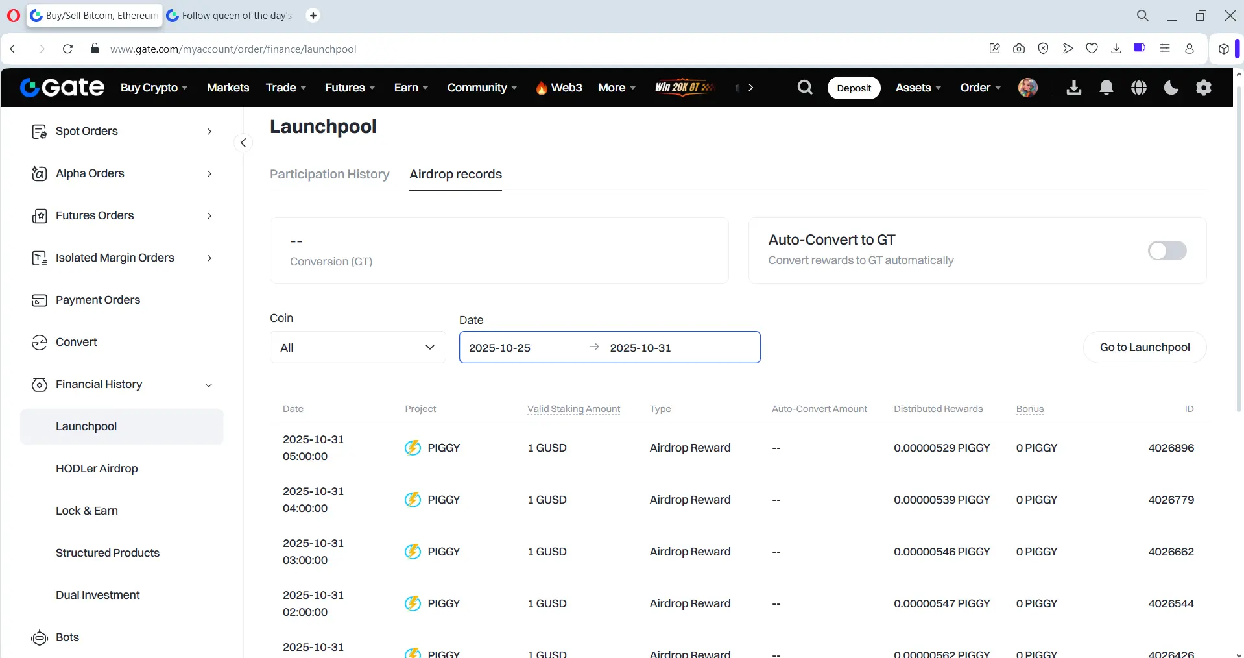Click Go to Launchpool button
This screenshot has width=1244, height=658.
(x=1145, y=347)
